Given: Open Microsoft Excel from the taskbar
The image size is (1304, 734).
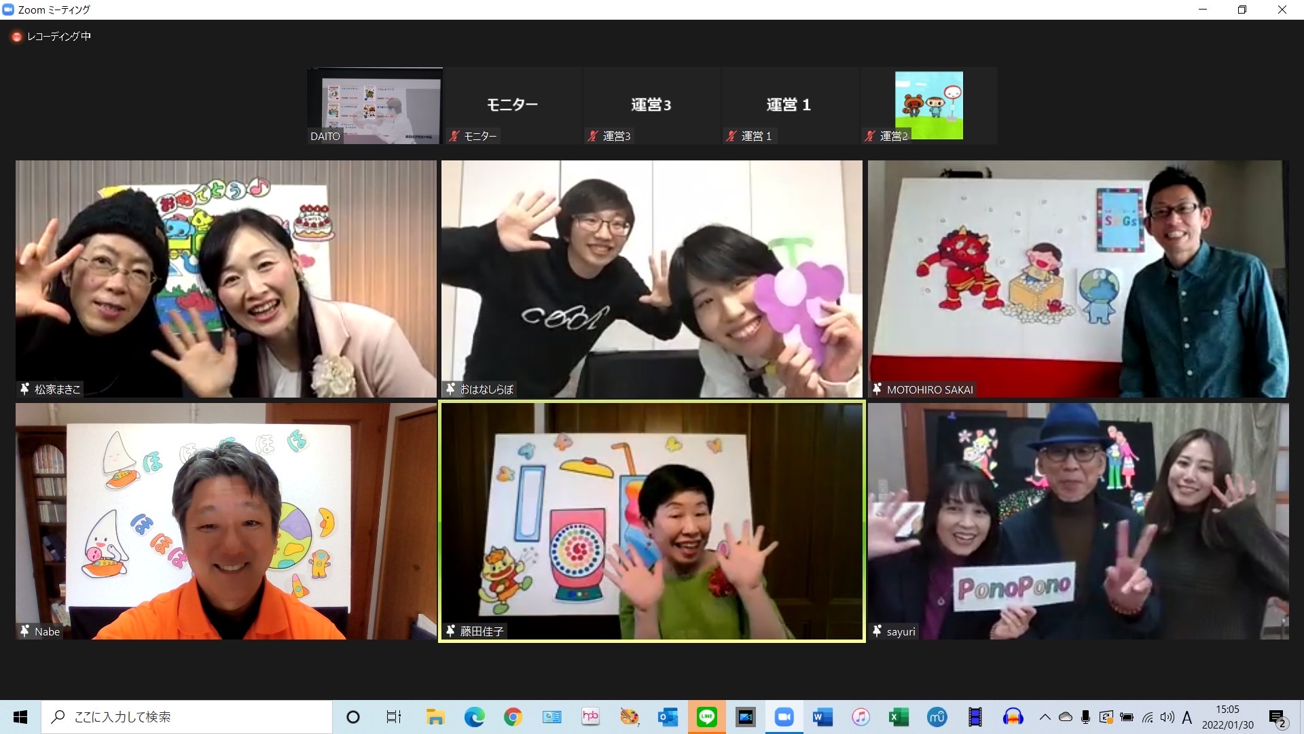Looking at the screenshot, I should (x=899, y=717).
